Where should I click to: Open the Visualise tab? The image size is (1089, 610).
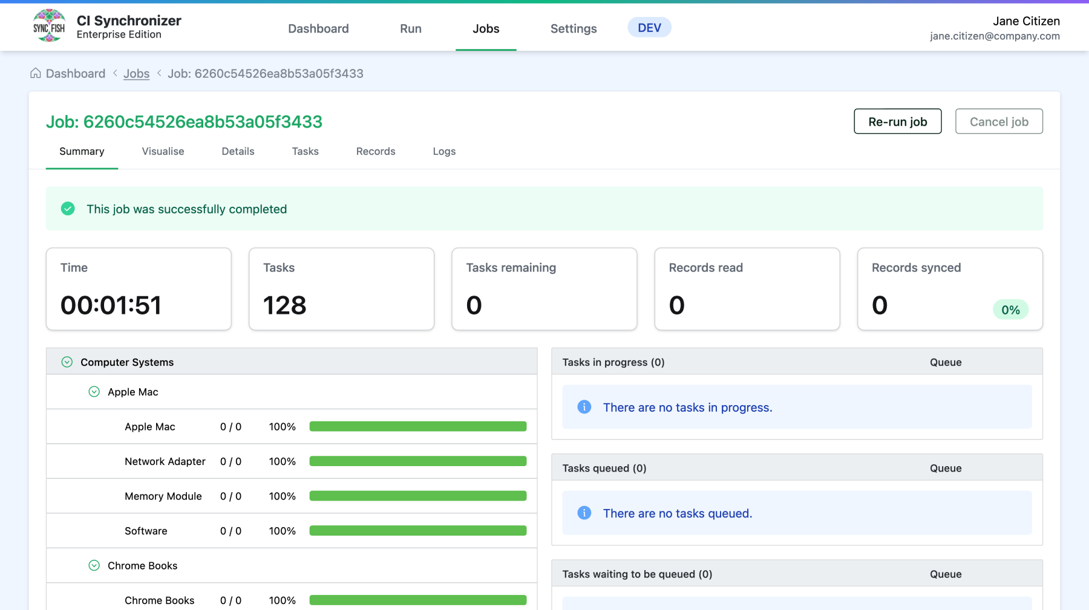tap(163, 151)
